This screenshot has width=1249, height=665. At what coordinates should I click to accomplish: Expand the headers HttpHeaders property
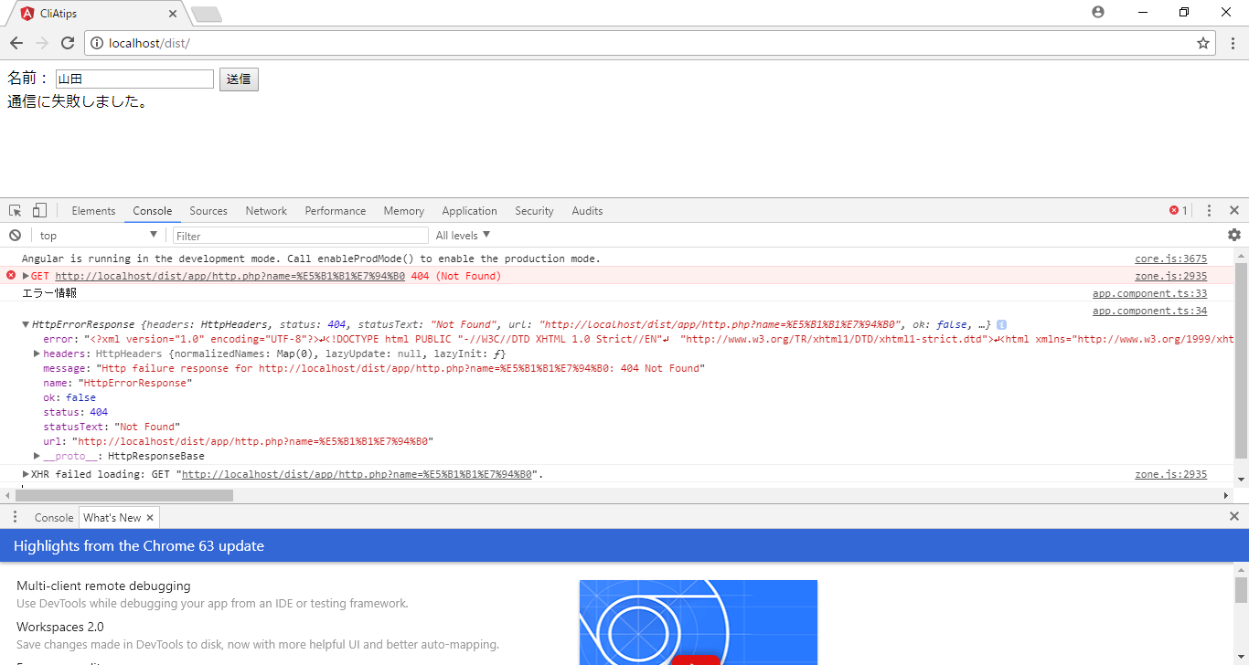tap(37, 354)
